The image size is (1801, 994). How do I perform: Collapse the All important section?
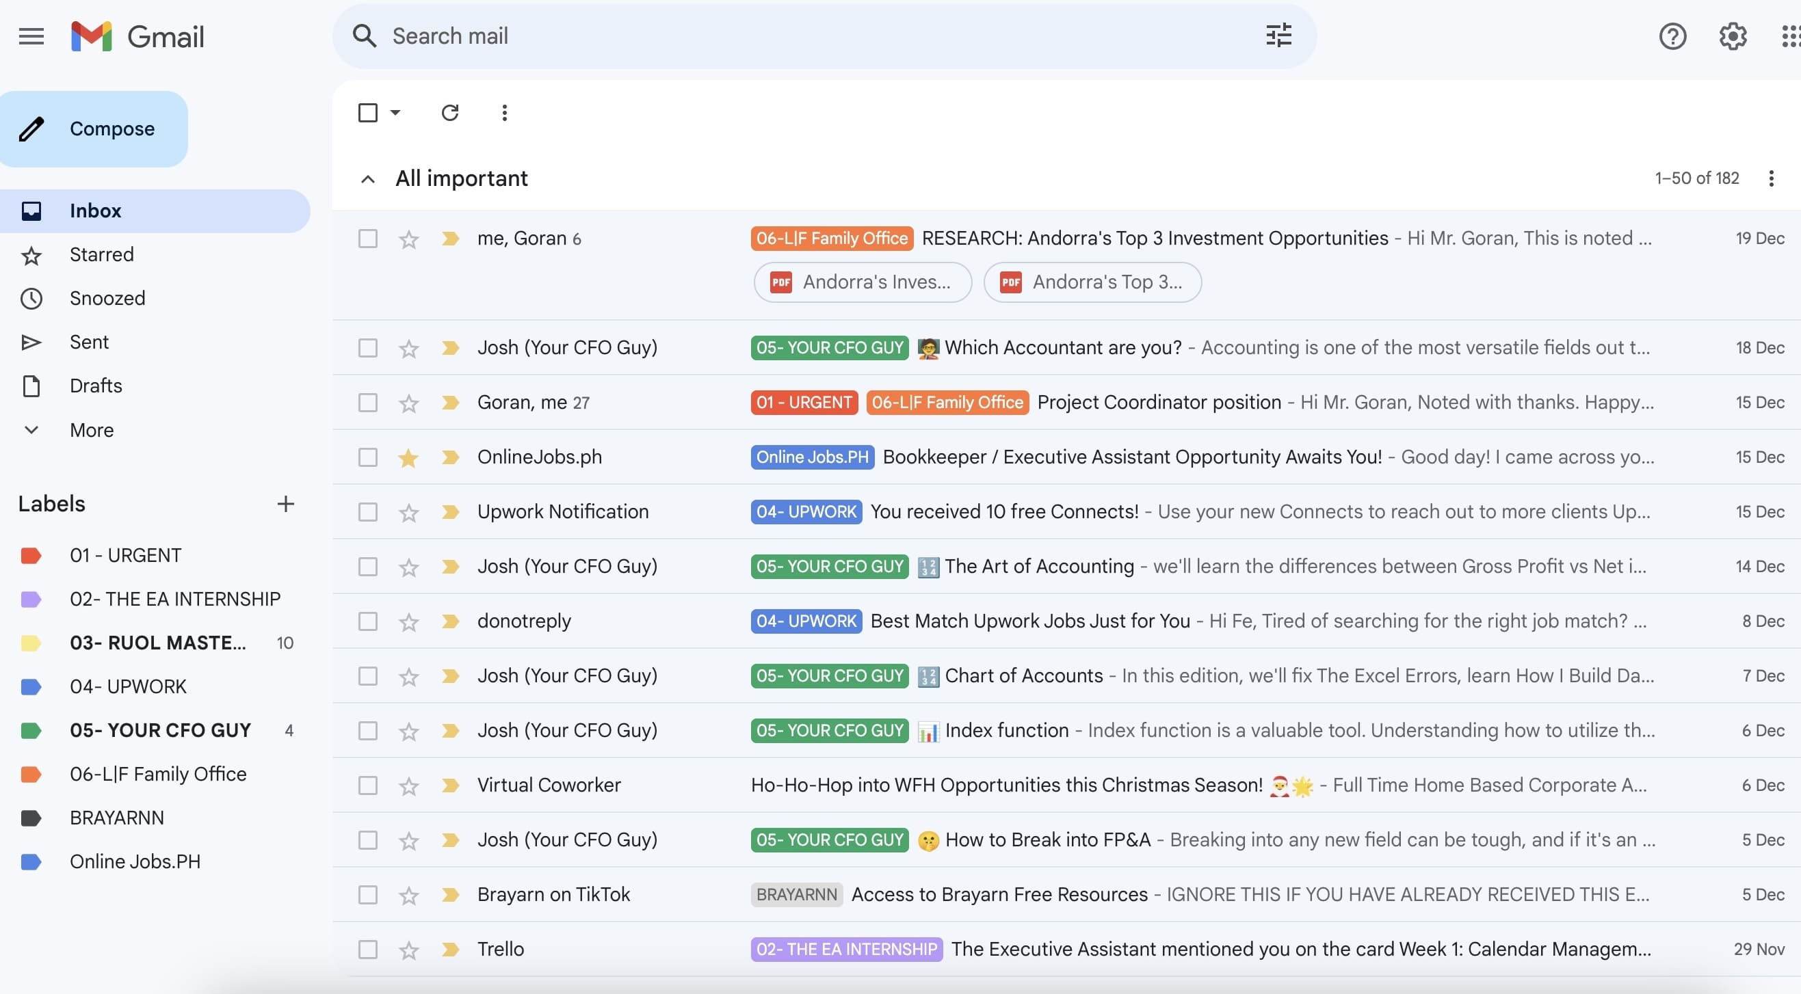point(368,180)
